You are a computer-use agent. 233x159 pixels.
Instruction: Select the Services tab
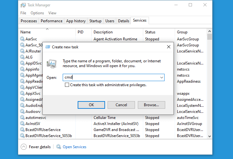(x=140, y=20)
